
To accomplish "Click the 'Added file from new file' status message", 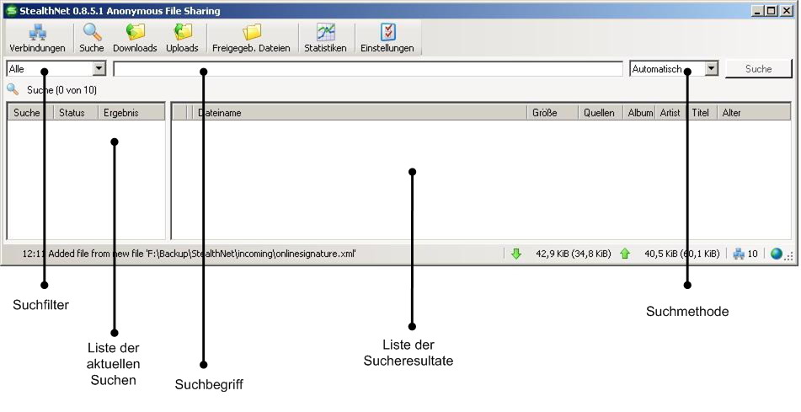I will 189,254.
